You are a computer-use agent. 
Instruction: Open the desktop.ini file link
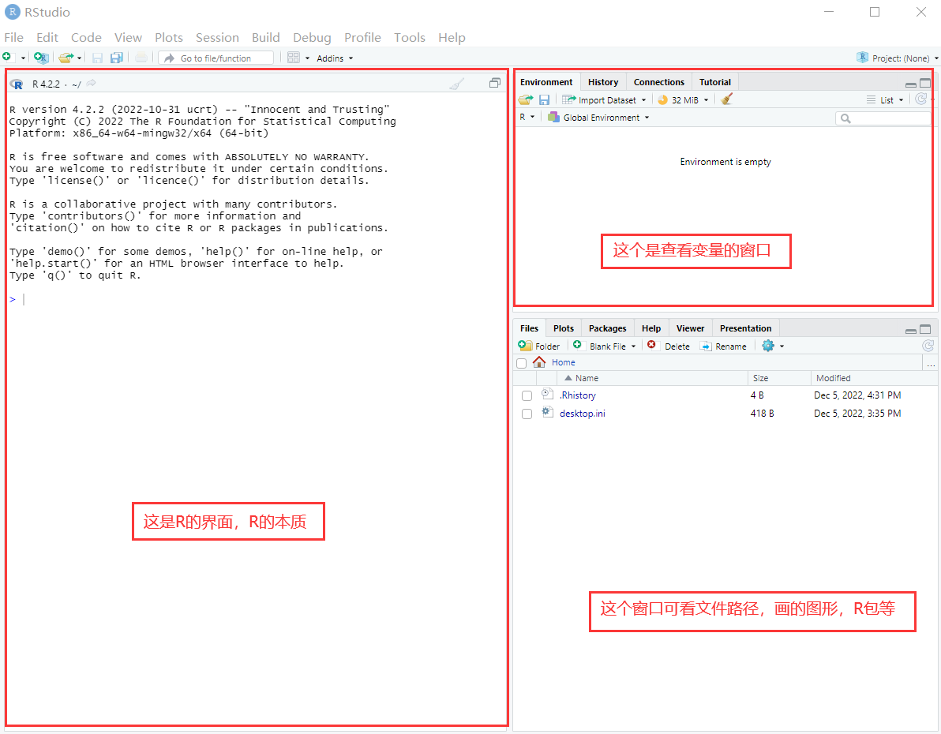(582, 413)
